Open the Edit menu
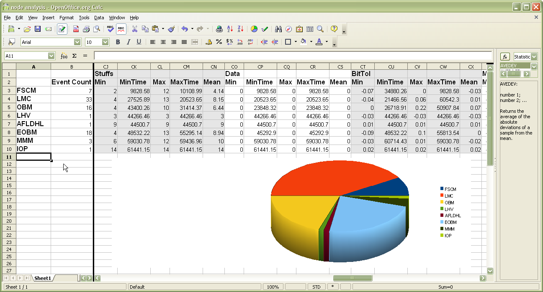Image resolution: width=543 pixels, height=292 pixels. click(19, 18)
